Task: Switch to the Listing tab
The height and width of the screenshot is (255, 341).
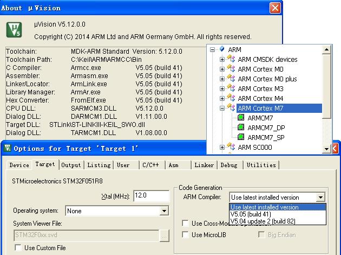Action: pos(99,165)
